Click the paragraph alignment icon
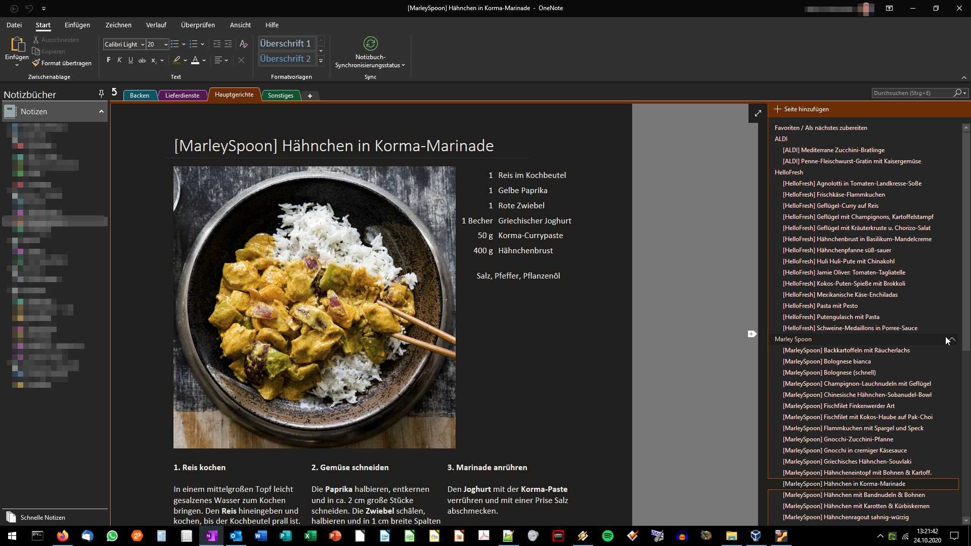 tap(218, 60)
